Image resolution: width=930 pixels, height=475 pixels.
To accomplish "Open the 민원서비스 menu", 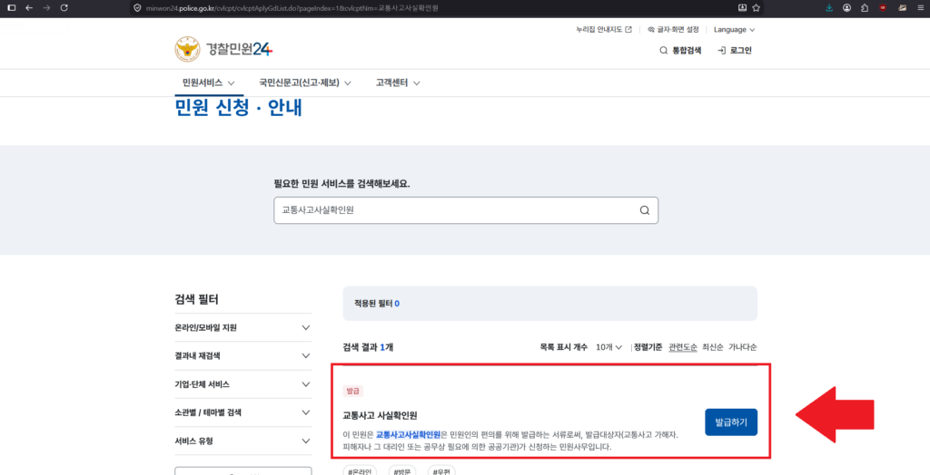I will coord(208,82).
